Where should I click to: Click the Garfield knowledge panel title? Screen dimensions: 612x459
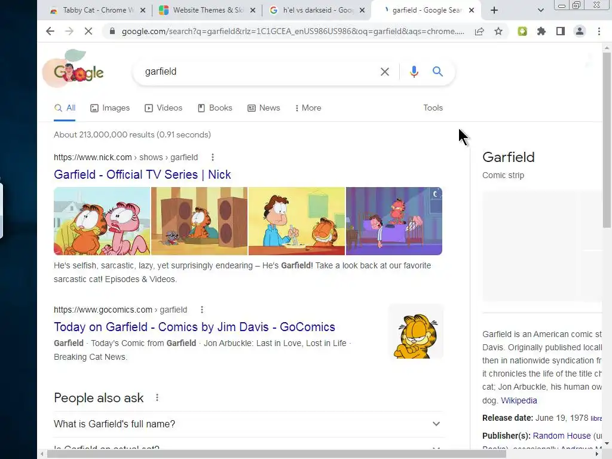click(508, 157)
